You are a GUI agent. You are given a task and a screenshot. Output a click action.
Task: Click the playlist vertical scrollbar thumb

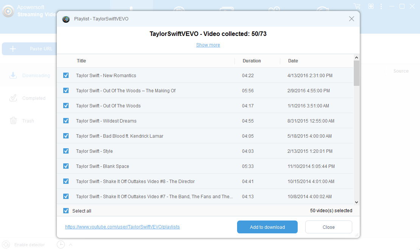click(x=356, y=73)
